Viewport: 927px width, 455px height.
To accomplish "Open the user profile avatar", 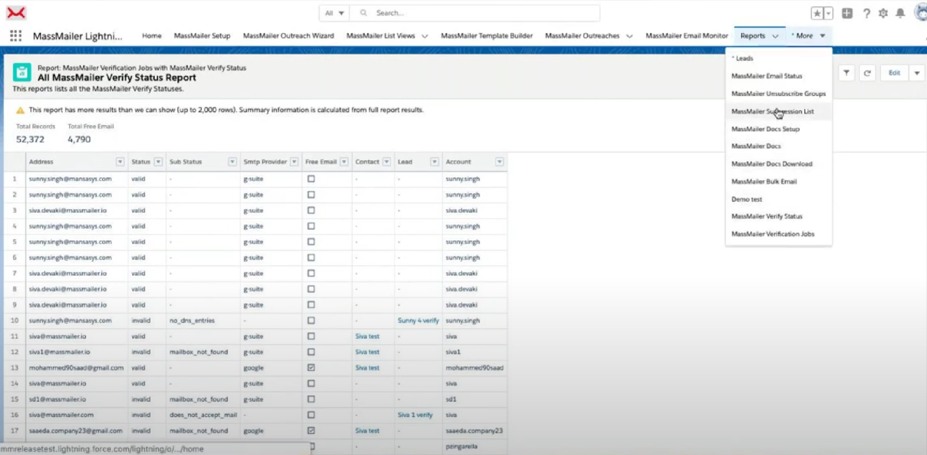I will (921, 13).
